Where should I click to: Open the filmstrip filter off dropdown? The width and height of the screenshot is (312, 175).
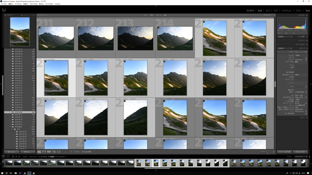pos(301,157)
